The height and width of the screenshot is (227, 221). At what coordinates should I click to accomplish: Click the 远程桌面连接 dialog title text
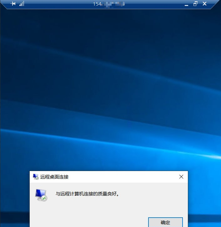click(x=54, y=177)
